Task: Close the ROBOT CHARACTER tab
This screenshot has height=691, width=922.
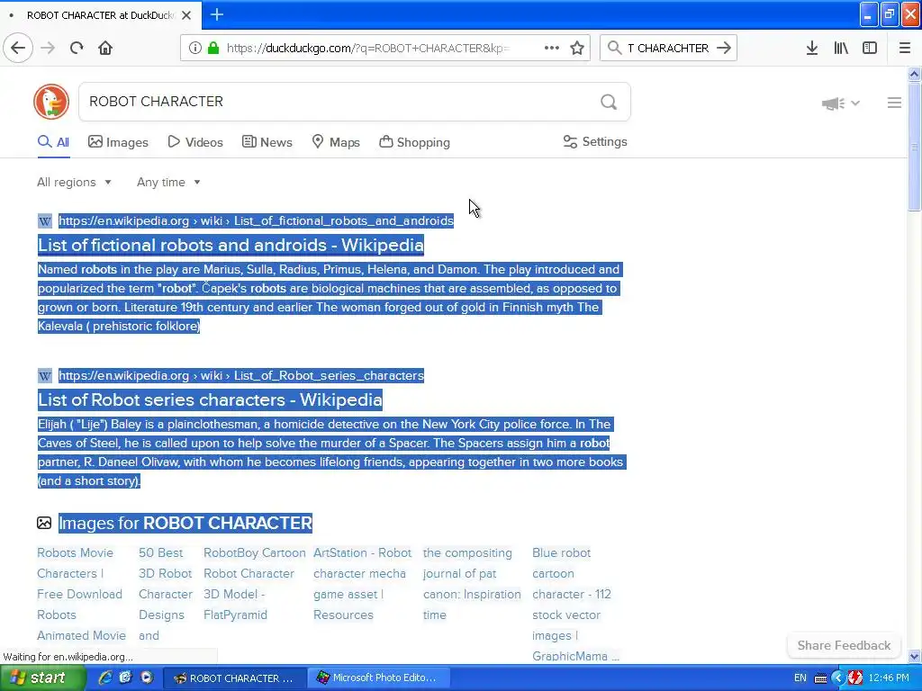Action: coord(186,15)
